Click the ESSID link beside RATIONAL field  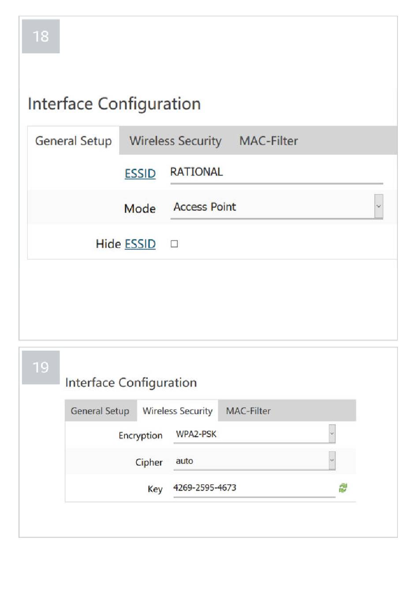(x=140, y=173)
